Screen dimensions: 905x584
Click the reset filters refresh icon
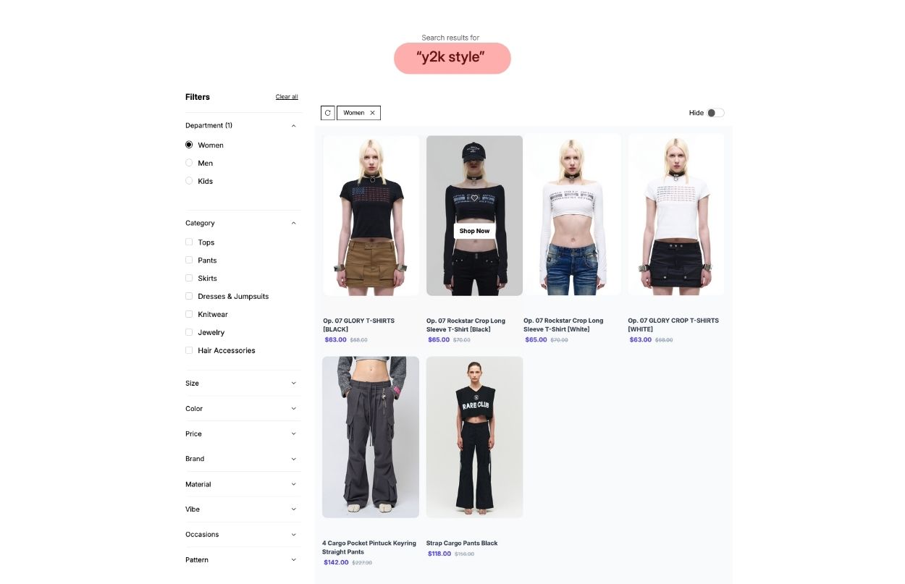pos(328,113)
